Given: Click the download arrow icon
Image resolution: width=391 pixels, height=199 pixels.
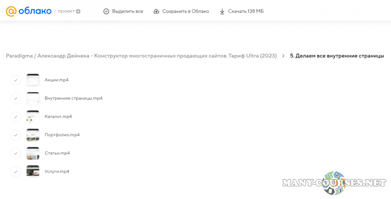Looking at the screenshot, I should point(222,11).
